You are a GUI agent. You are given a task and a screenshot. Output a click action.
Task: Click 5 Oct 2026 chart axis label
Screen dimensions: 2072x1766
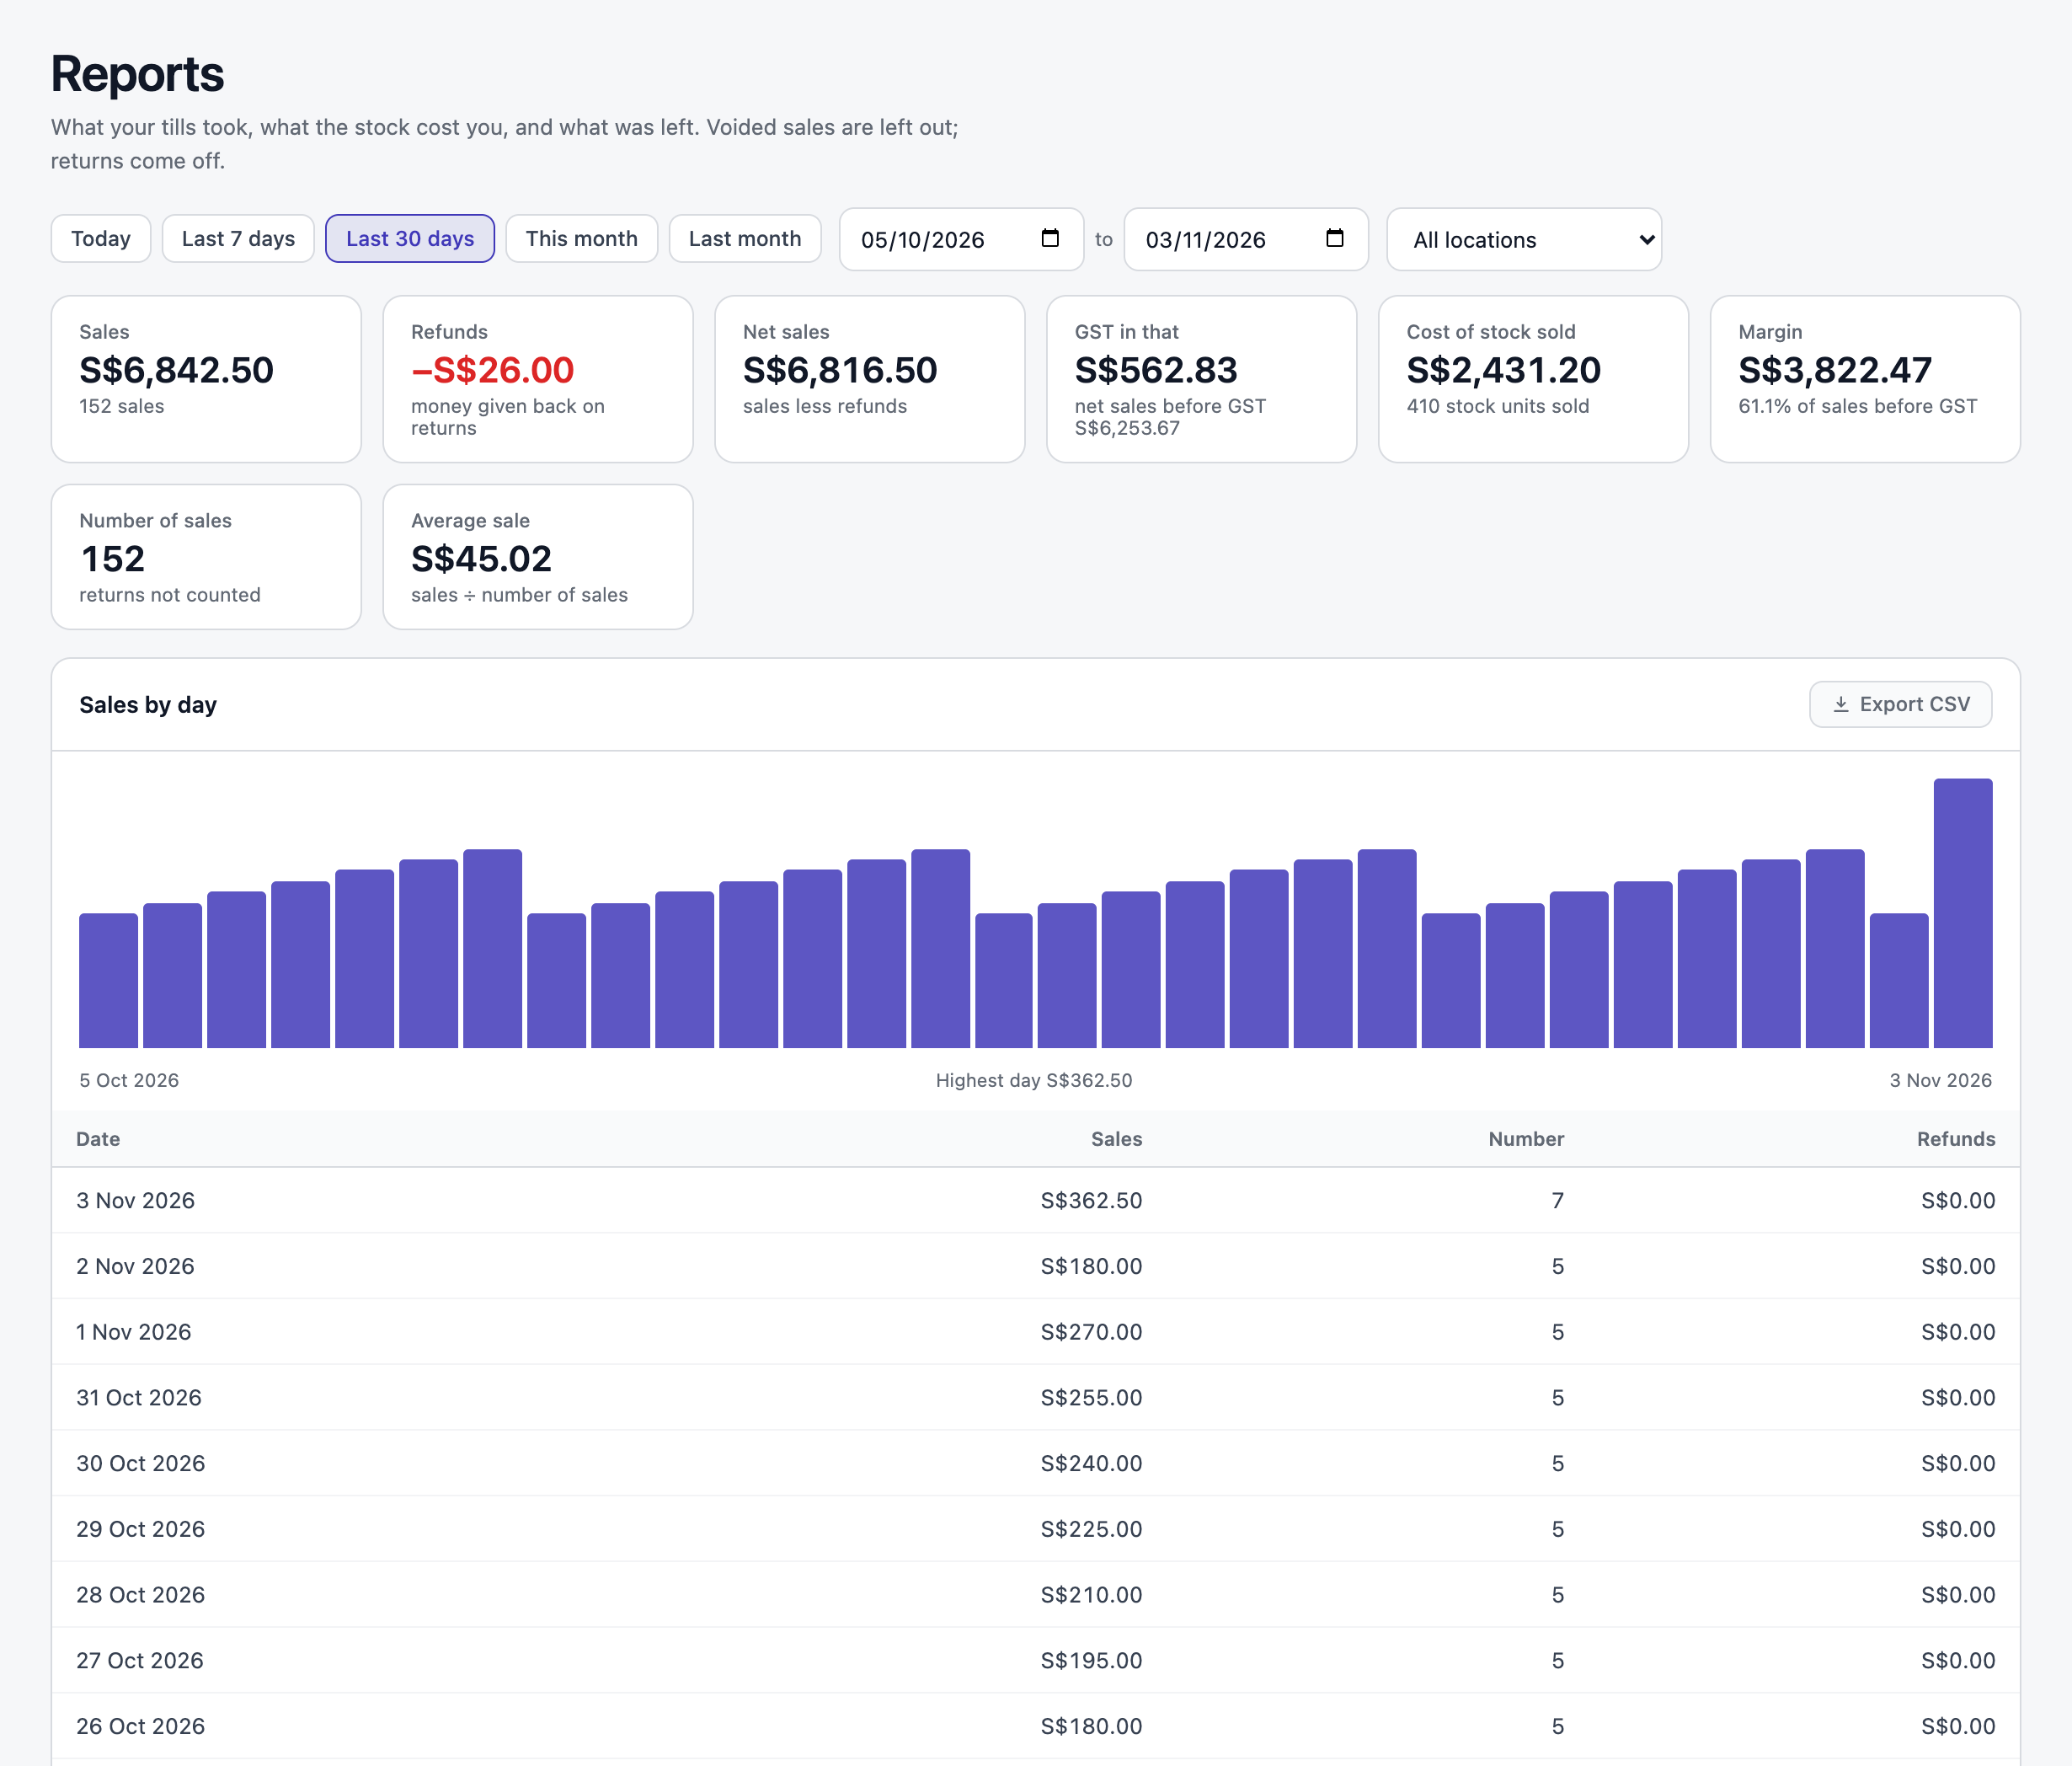pyautogui.click(x=129, y=1081)
